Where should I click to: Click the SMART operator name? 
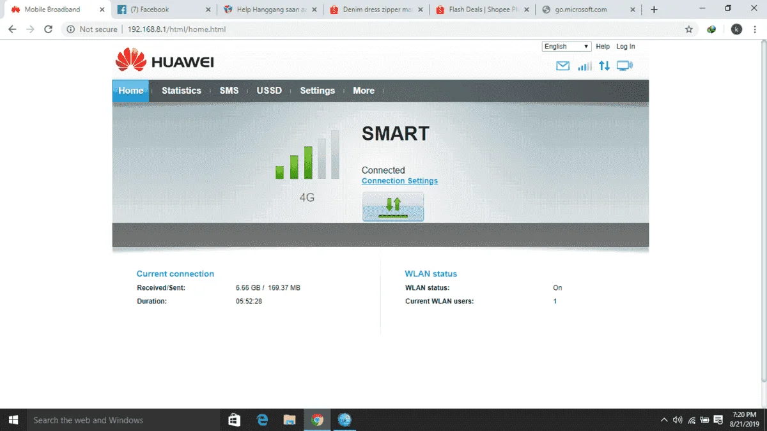pyautogui.click(x=396, y=133)
